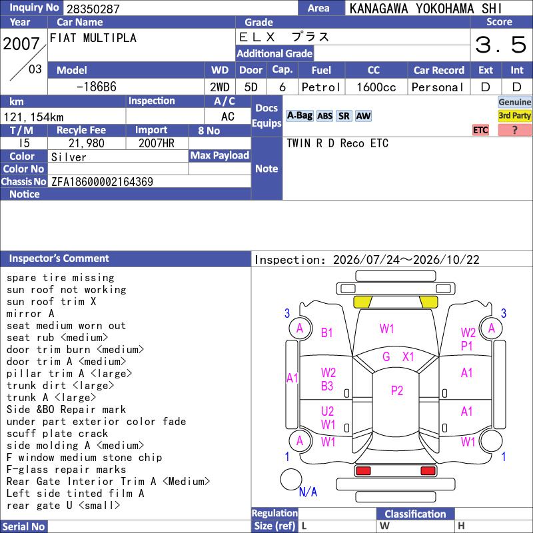The height and width of the screenshot is (533, 533).
Task: Click the right yellow headlight marker
Action: (428, 302)
